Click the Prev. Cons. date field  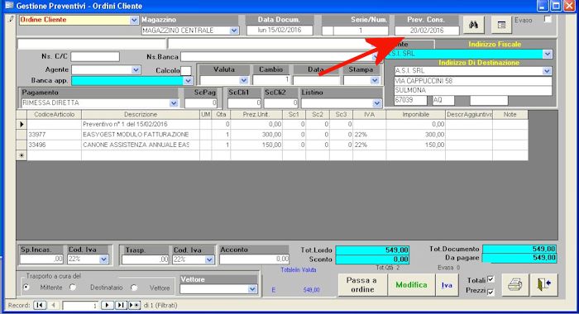pos(427,31)
